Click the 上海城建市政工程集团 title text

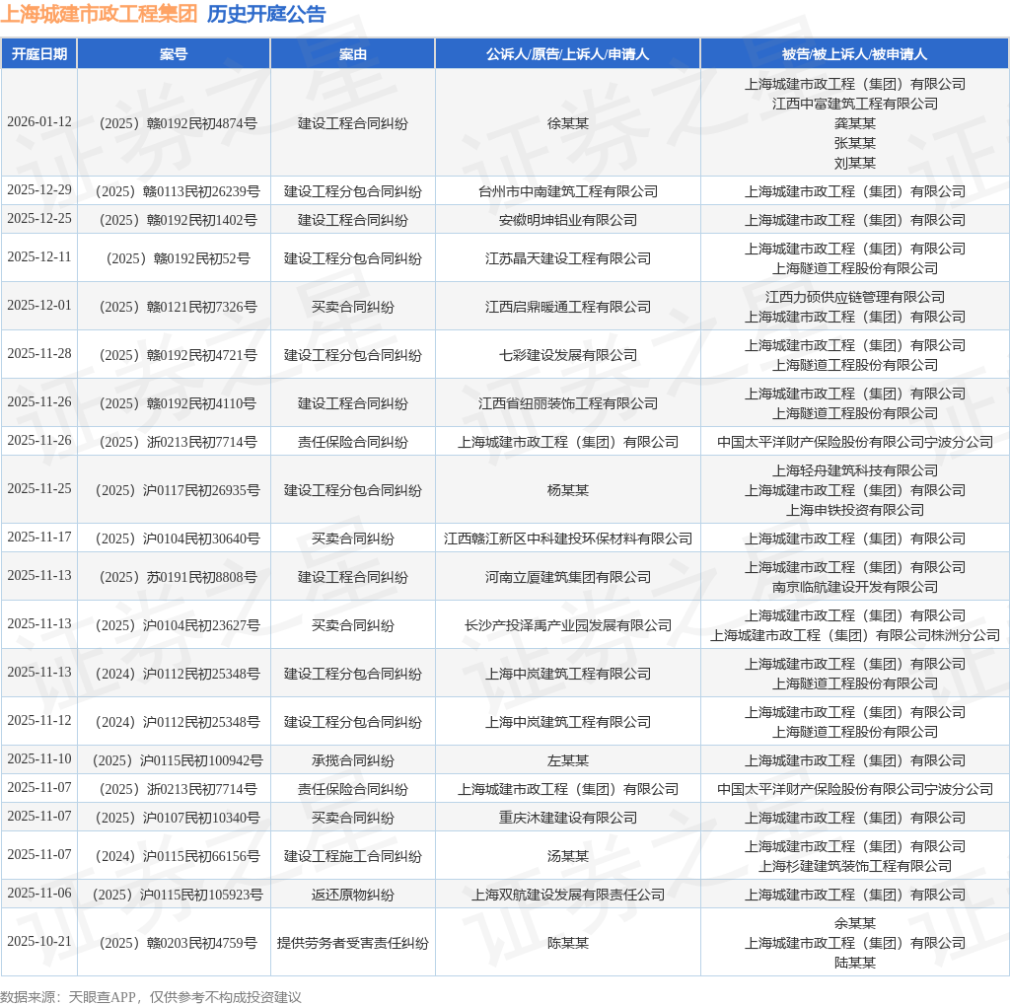[100, 14]
